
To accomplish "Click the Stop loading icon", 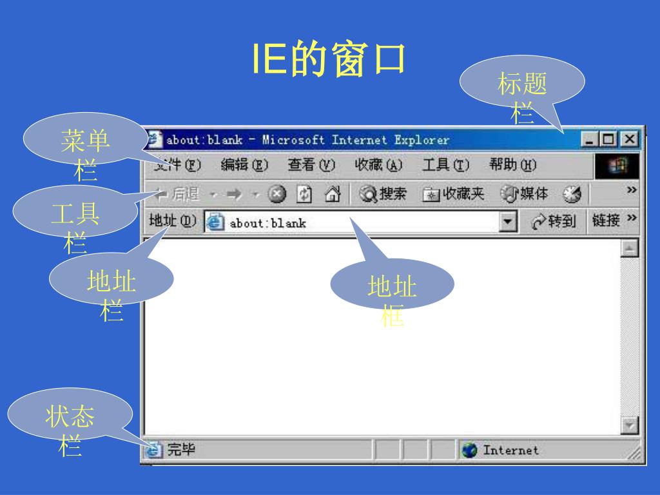I will coord(277,194).
